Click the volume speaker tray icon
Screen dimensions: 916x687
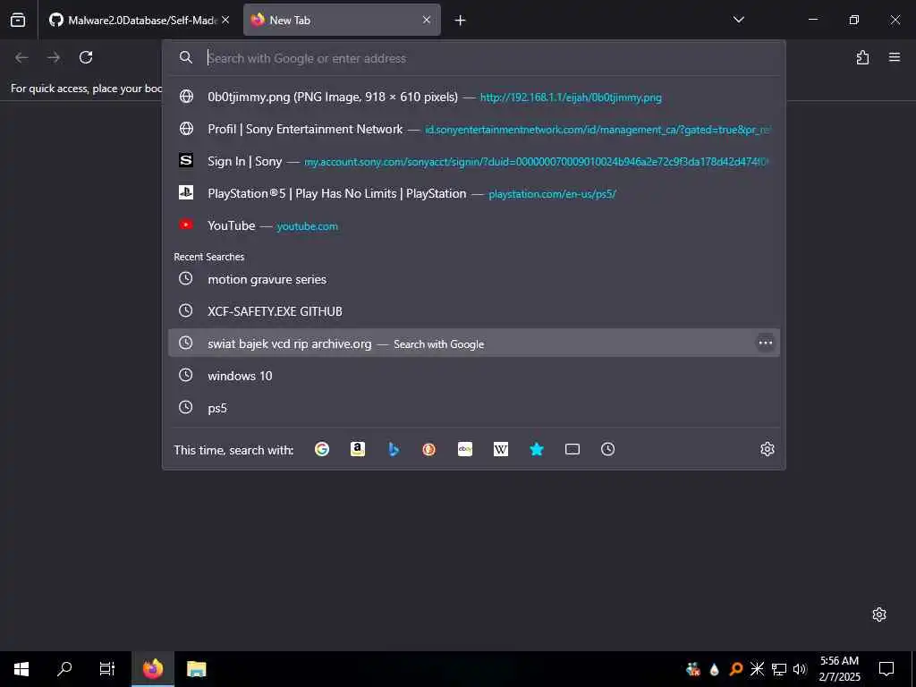[800, 669]
